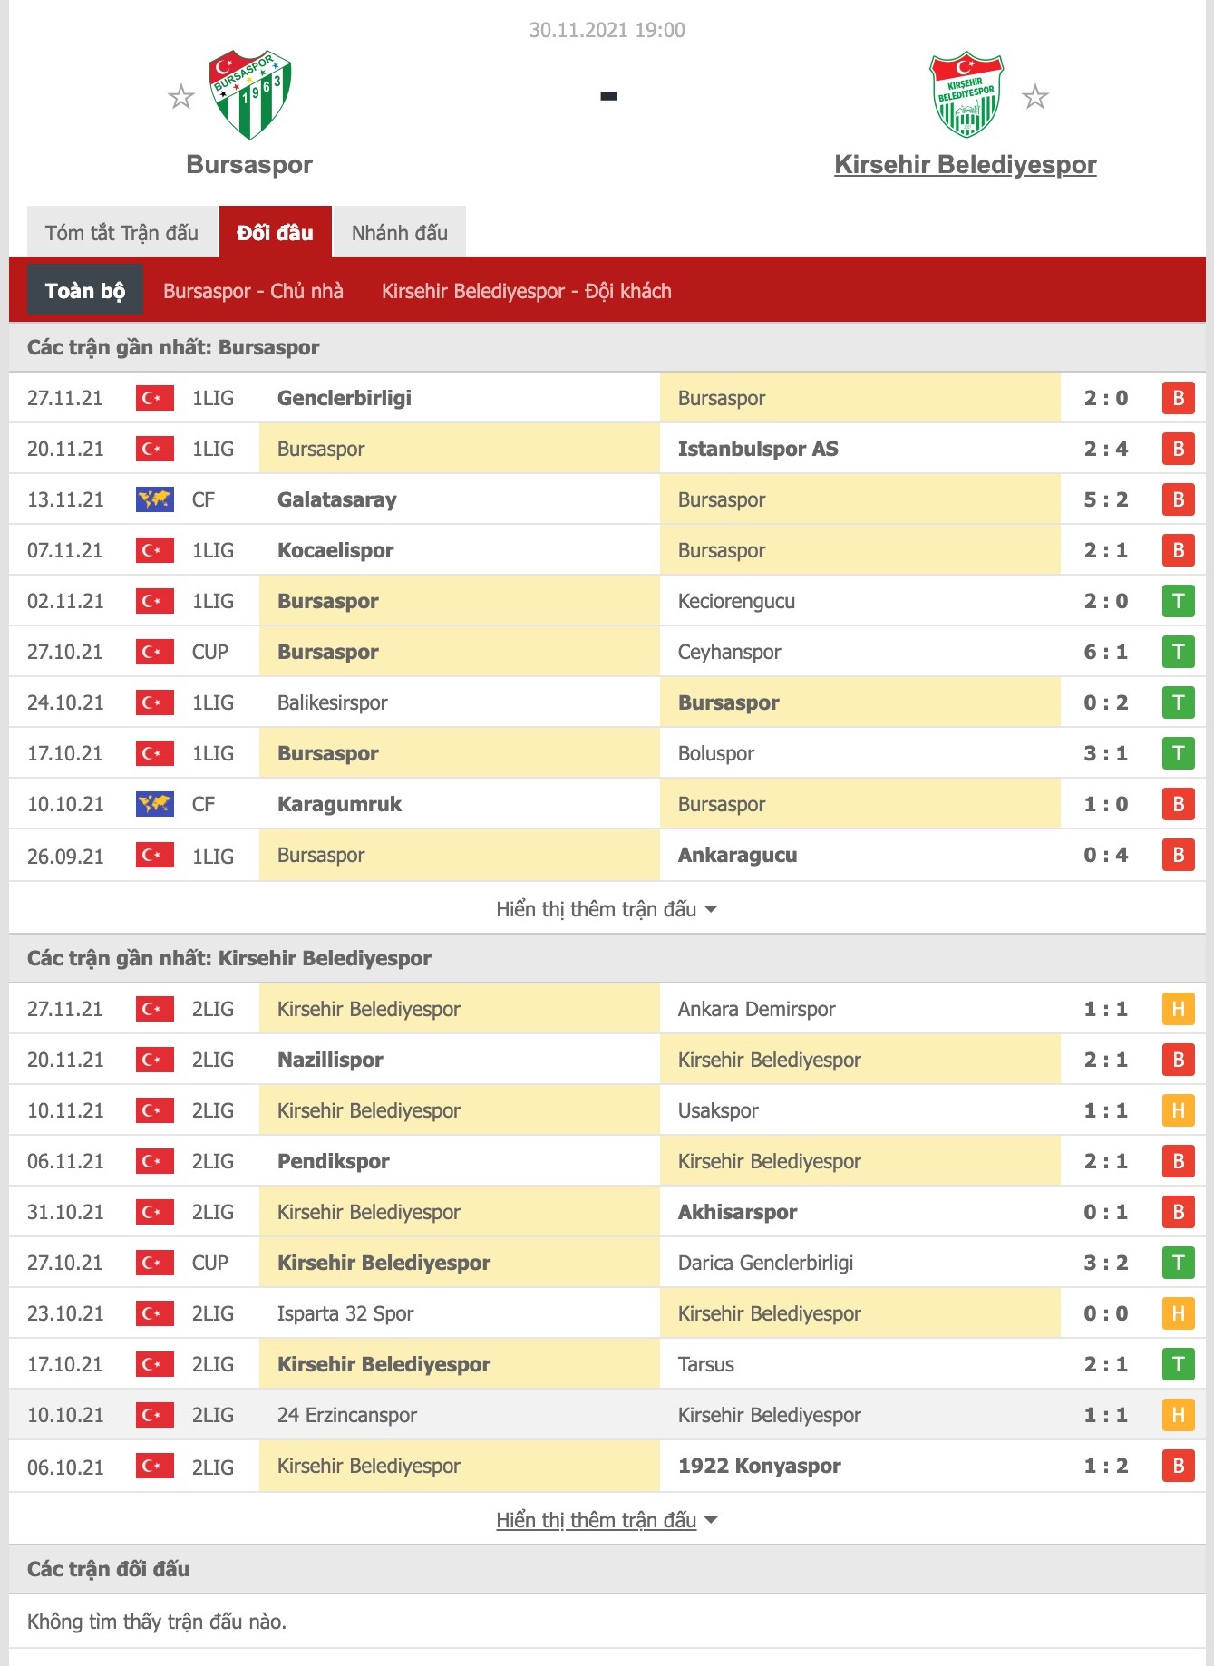
Task: Click the win badge for Bursaspor vs Keciorengucu
Action: 1179,601
